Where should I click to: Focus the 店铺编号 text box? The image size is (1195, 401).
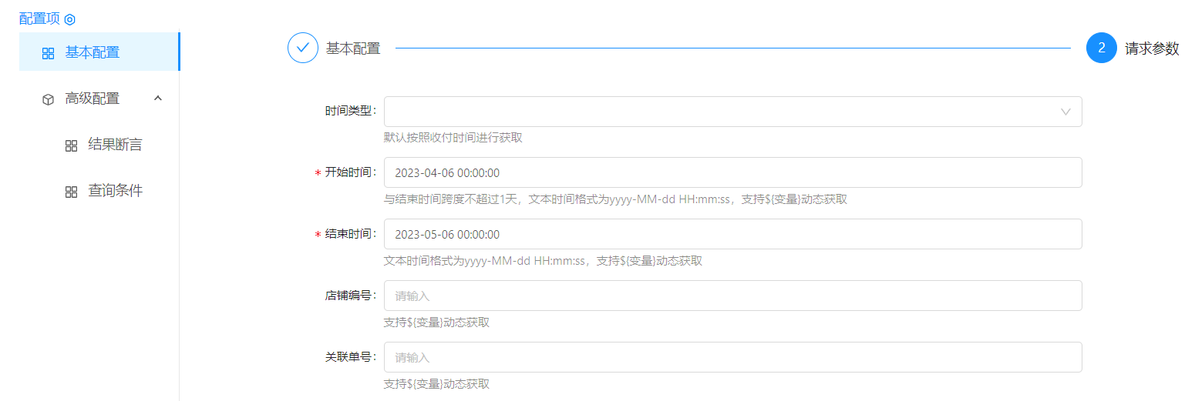pos(732,296)
